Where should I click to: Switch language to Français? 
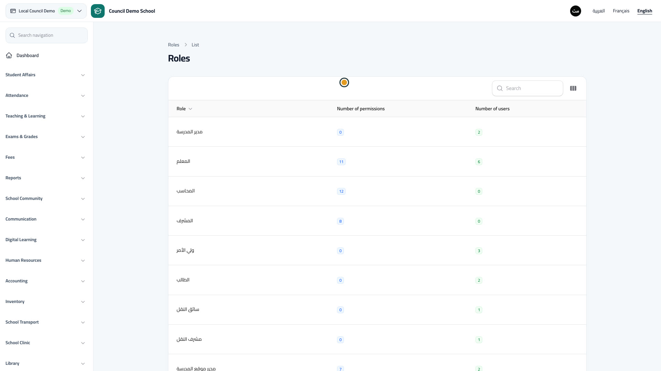(x=621, y=11)
